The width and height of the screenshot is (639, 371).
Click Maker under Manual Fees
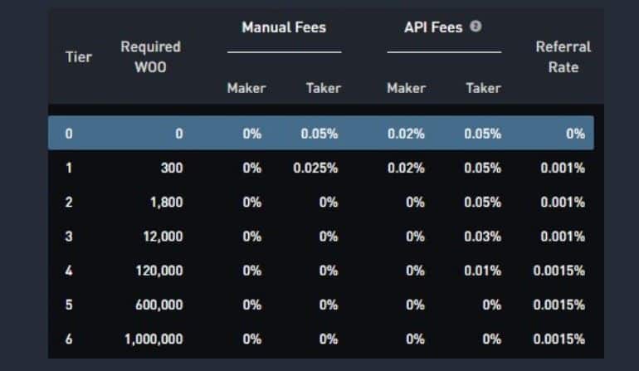click(x=246, y=88)
